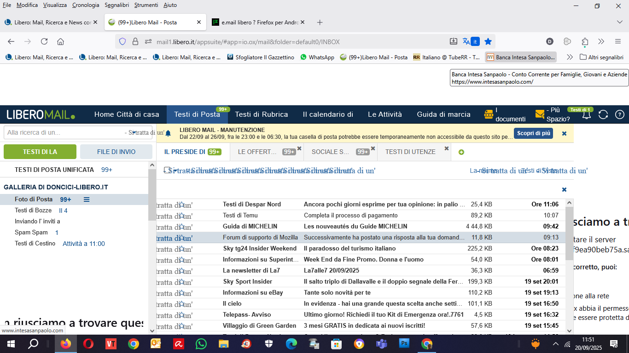The height and width of the screenshot is (353, 629).
Task: Click the notification bell in Libero Mail header
Action: pos(587,115)
